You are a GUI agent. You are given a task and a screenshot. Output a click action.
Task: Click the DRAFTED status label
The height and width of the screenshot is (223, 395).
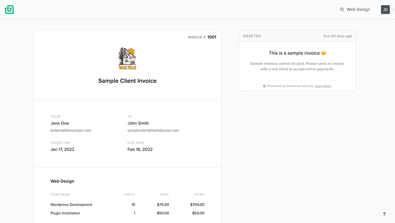point(252,36)
